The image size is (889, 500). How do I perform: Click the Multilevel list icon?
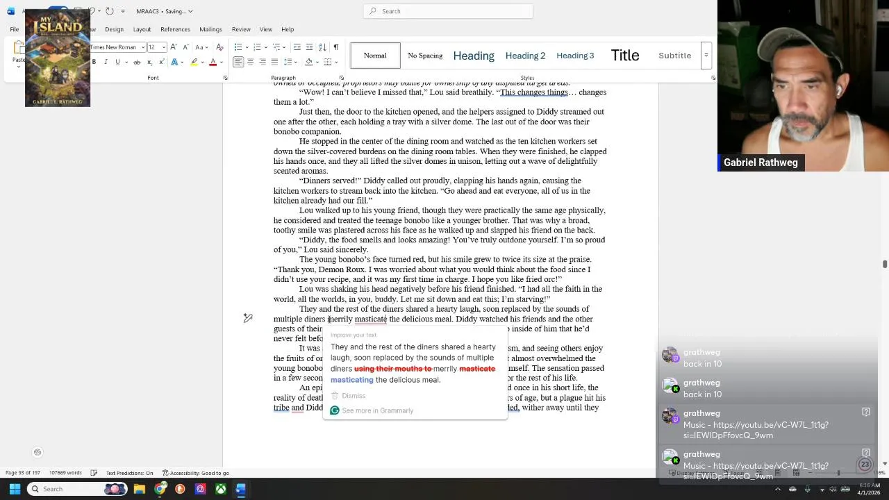(275, 47)
